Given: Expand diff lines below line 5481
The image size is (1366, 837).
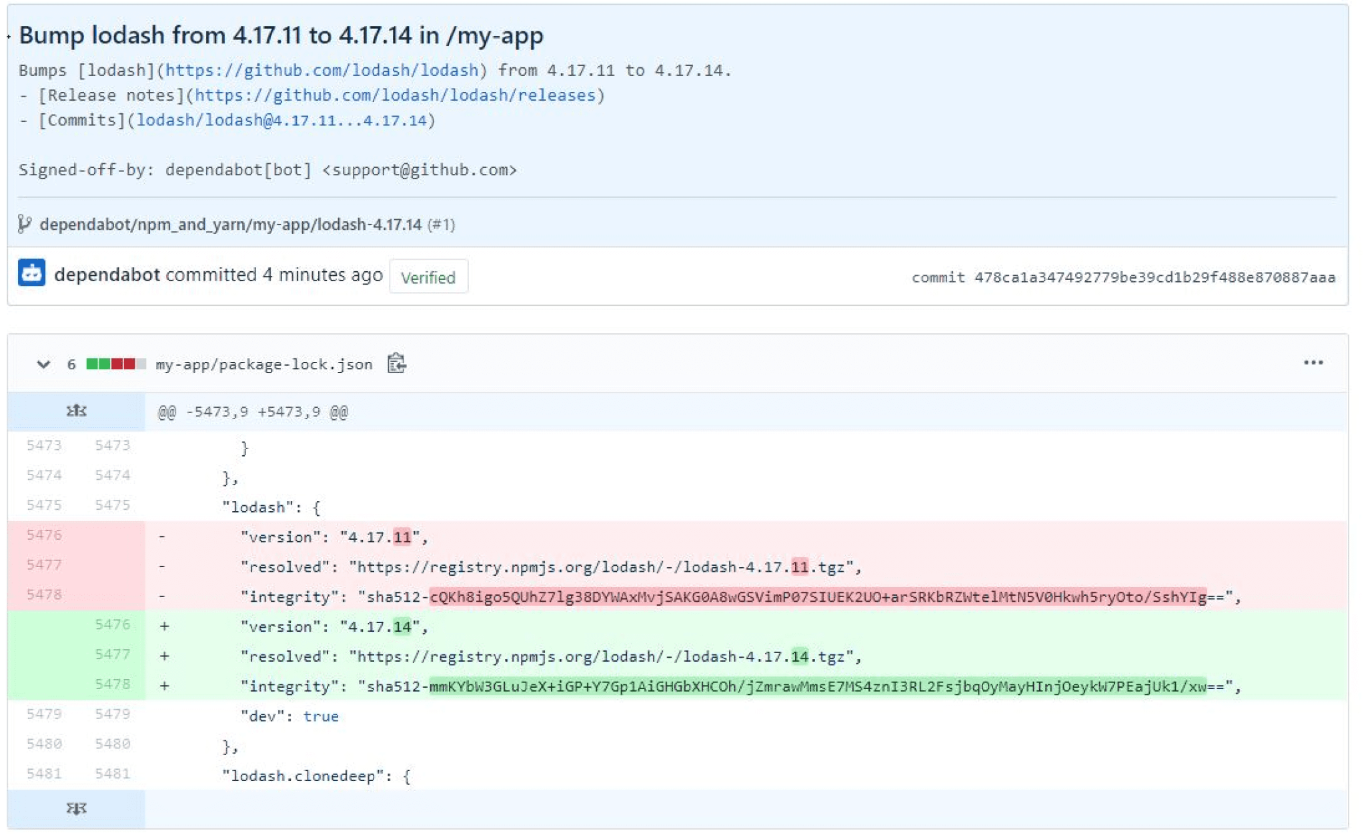Looking at the screenshot, I should [x=76, y=808].
